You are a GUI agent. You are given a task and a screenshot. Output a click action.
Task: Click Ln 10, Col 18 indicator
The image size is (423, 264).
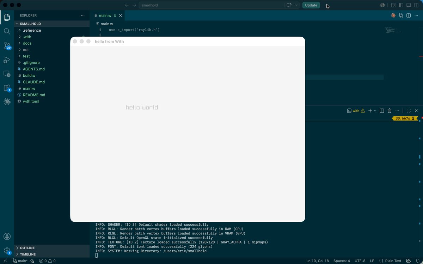pyautogui.click(x=318, y=261)
